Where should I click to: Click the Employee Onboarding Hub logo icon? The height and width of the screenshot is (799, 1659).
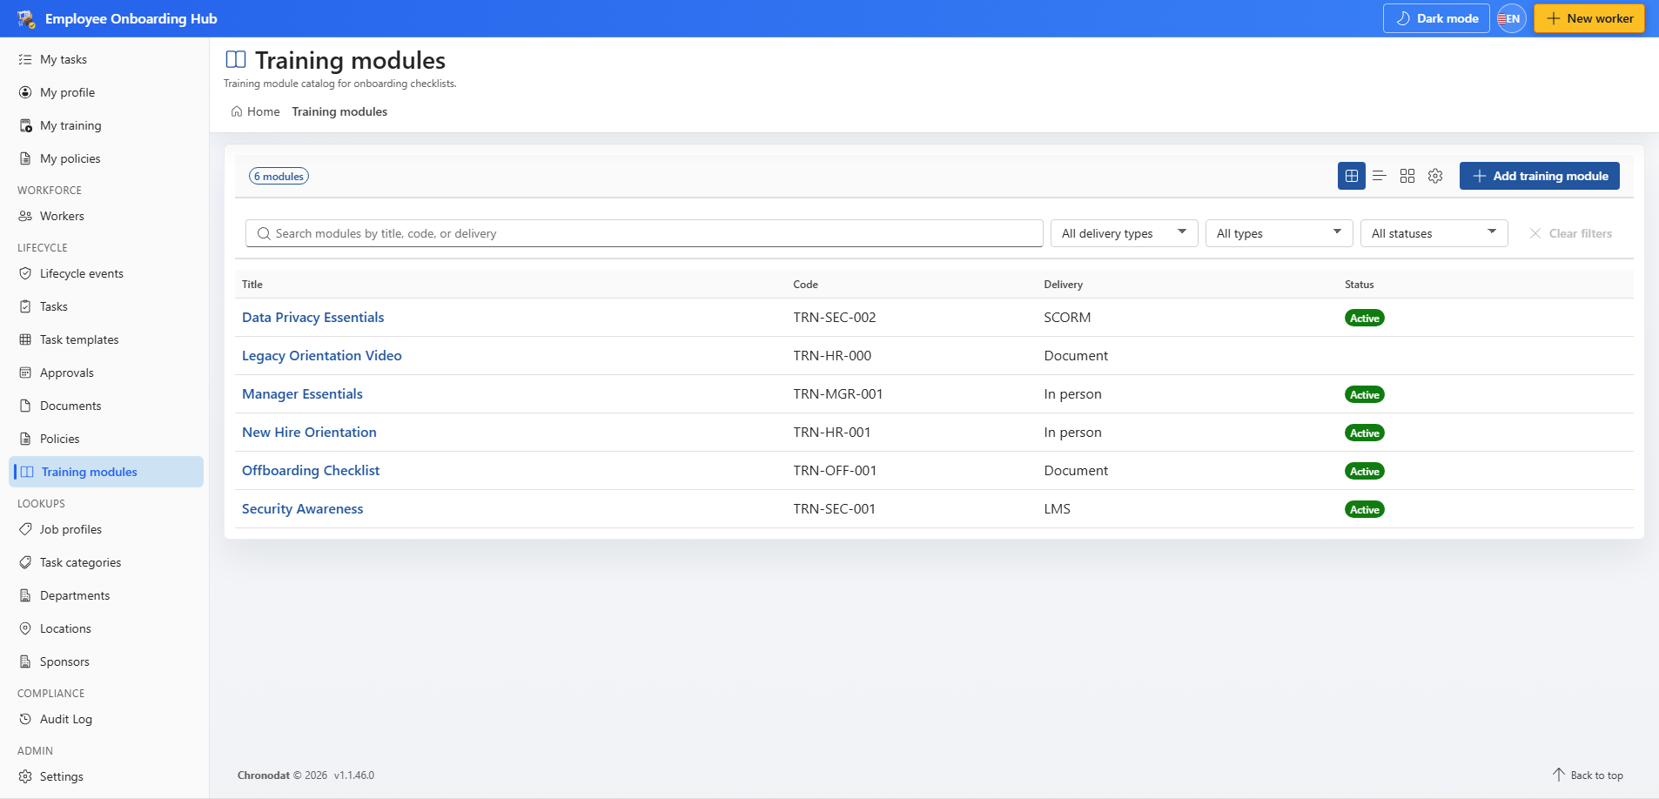[x=26, y=18]
